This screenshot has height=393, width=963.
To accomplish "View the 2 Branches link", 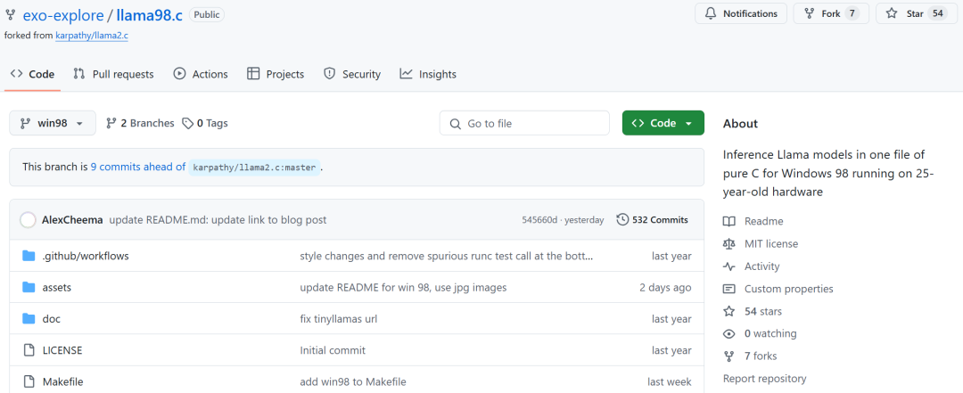I will pos(140,123).
